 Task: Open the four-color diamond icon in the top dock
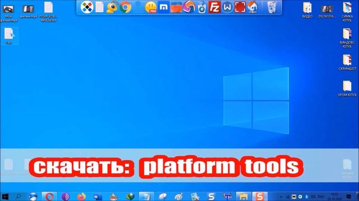click(x=87, y=7)
